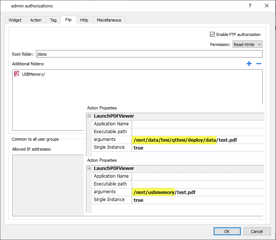Click the plus icon to add folder
This screenshot has width=276, height=240.
point(249,64)
